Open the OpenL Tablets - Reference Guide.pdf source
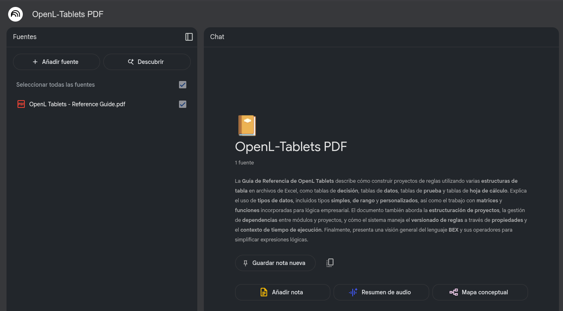563x311 pixels. coord(77,104)
